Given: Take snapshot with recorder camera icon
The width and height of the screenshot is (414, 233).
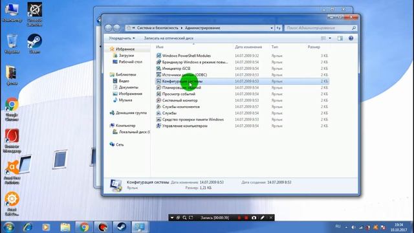Looking at the screenshot, I should point(254,217).
